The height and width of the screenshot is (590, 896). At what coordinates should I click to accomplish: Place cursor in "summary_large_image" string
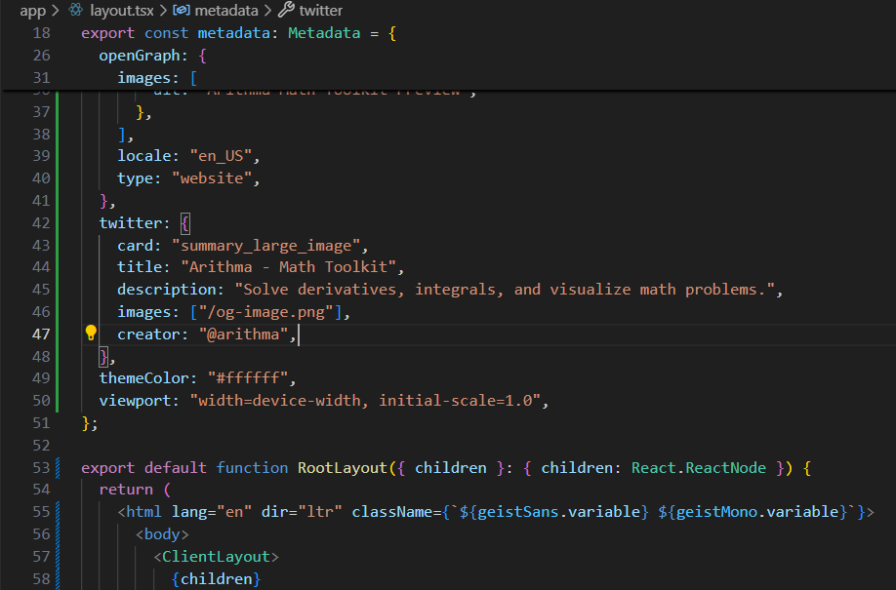[x=265, y=246]
